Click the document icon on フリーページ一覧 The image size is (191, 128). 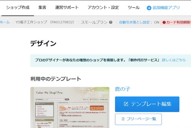[x=123, y=119]
